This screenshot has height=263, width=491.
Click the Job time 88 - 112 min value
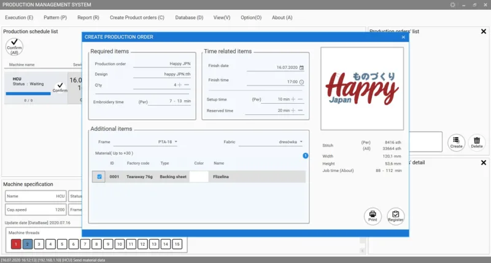389,171
